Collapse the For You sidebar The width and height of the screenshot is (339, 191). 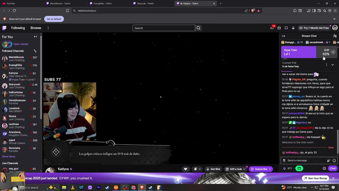[x=35, y=37]
